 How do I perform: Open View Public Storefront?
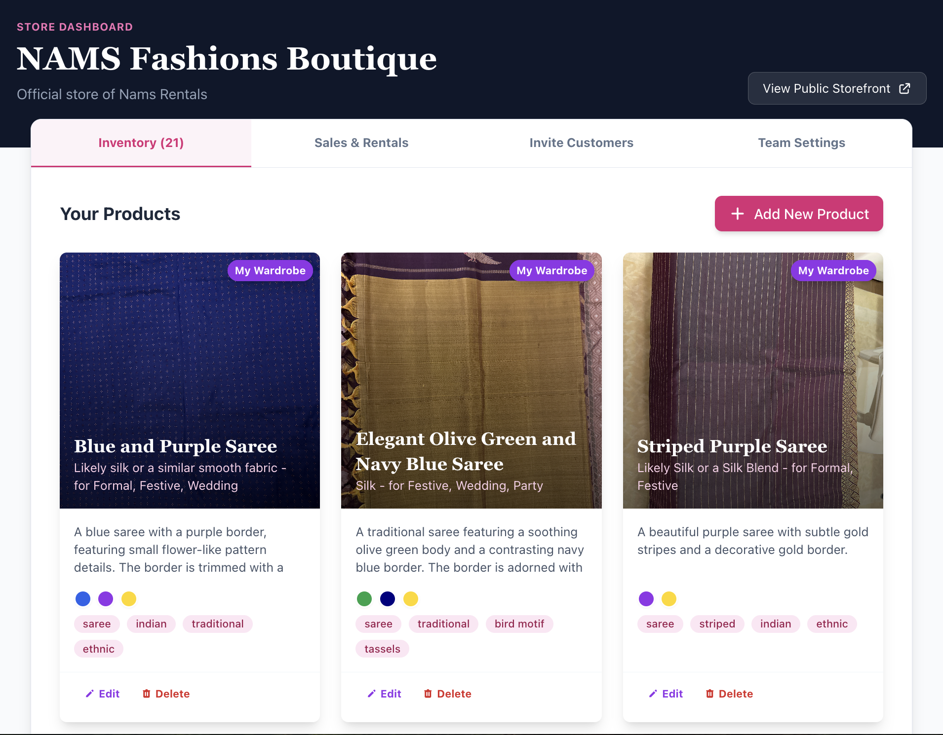click(837, 88)
